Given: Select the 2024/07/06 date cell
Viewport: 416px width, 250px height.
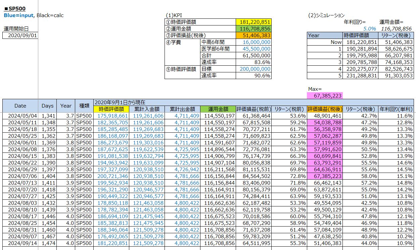Looking at the screenshot, I should point(20,176).
